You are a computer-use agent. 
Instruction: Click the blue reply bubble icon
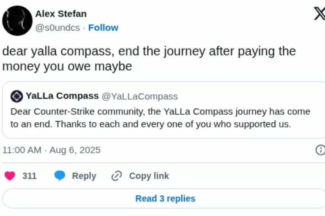tap(60, 175)
